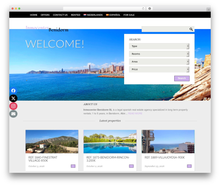Click the Inmocenter Benidorm logo

point(47,29)
